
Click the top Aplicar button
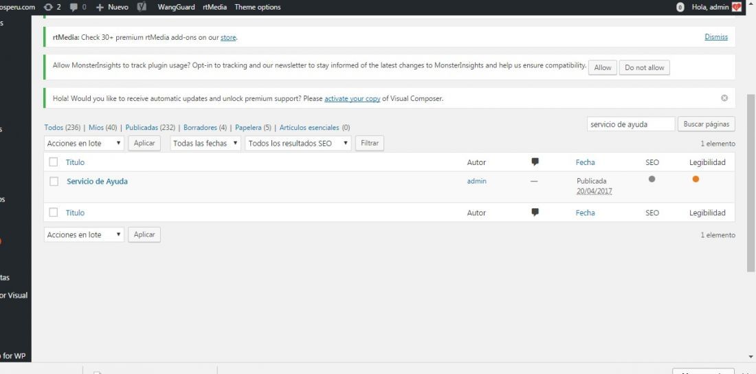click(144, 143)
